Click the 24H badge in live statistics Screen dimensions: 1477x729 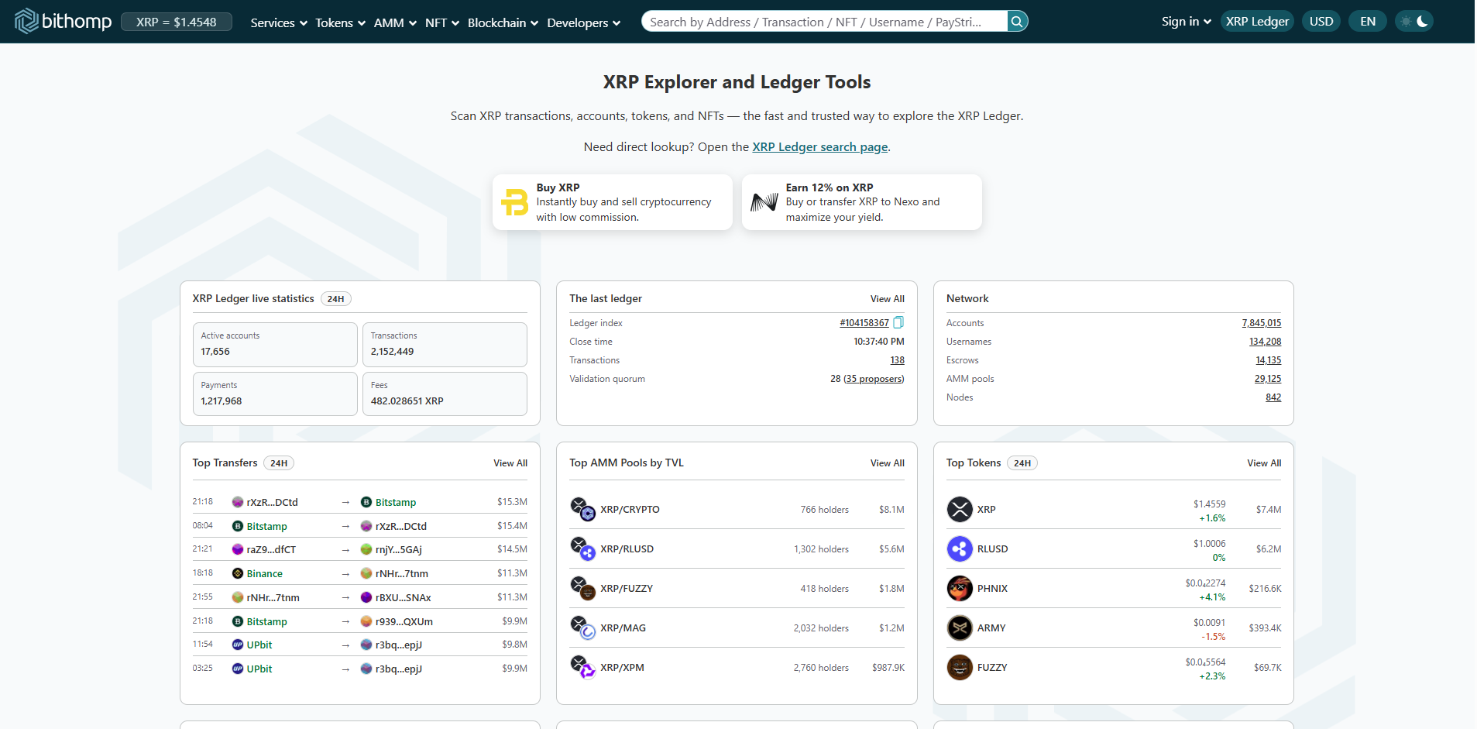click(335, 299)
